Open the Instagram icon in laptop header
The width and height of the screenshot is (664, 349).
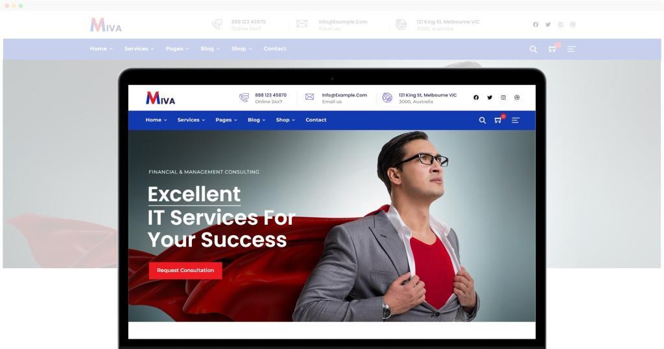(x=503, y=97)
